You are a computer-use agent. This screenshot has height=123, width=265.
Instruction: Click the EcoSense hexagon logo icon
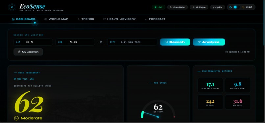pyautogui.click(x=12, y=7)
